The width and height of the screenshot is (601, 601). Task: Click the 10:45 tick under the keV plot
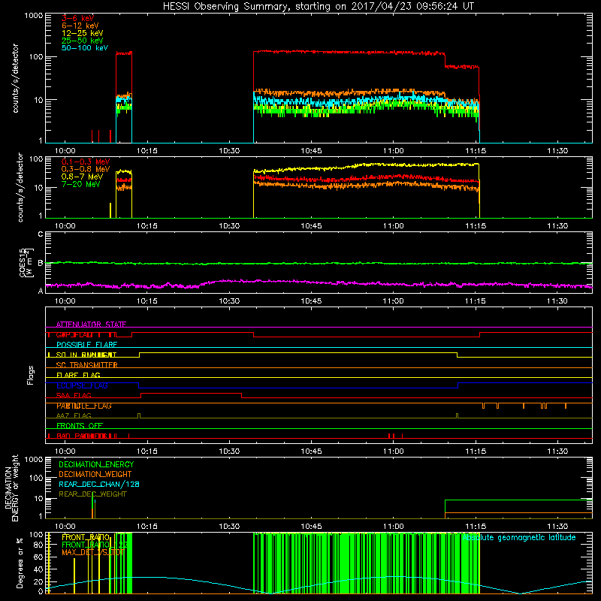tap(311, 151)
